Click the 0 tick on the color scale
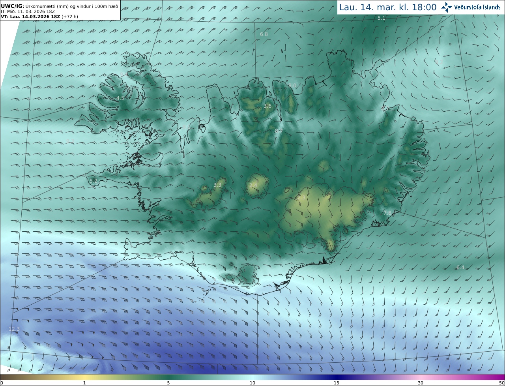 [x=1, y=383]
